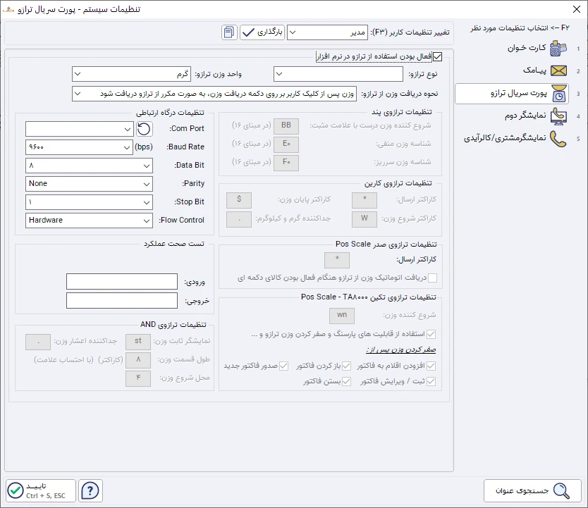Click the جداکننده اعشار وزن field
The height and width of the screenshot is (508, 588).
pos(38,342)
